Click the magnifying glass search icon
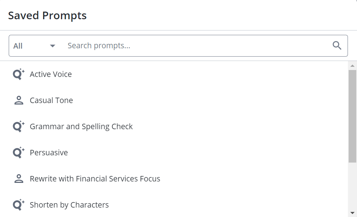This screenshot has height=217, width=357. pos(337,45)
